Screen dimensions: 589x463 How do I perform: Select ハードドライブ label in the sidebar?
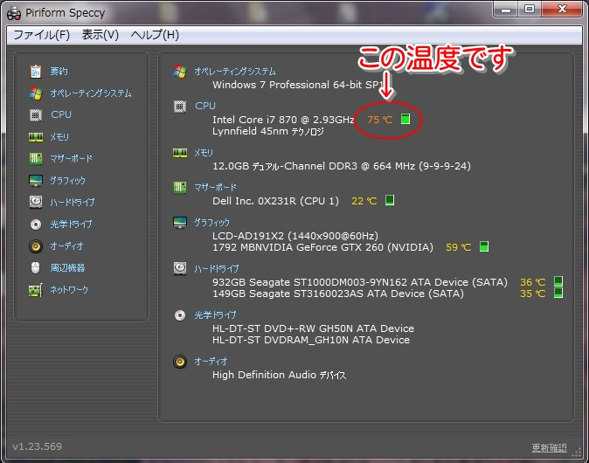tap(73, 203)
